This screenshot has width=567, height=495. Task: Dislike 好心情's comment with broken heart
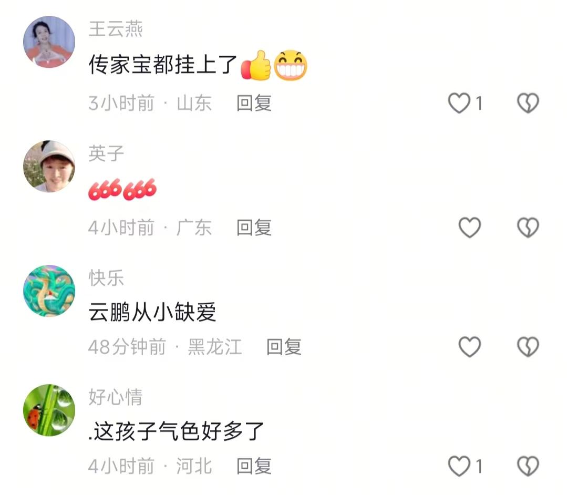click(528, 466)
